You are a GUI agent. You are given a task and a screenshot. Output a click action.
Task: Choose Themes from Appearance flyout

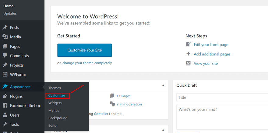tap(55, 88)
